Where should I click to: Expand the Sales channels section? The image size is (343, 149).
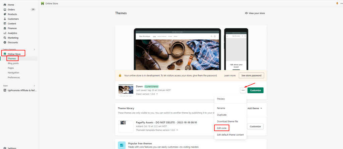[34, 49]
